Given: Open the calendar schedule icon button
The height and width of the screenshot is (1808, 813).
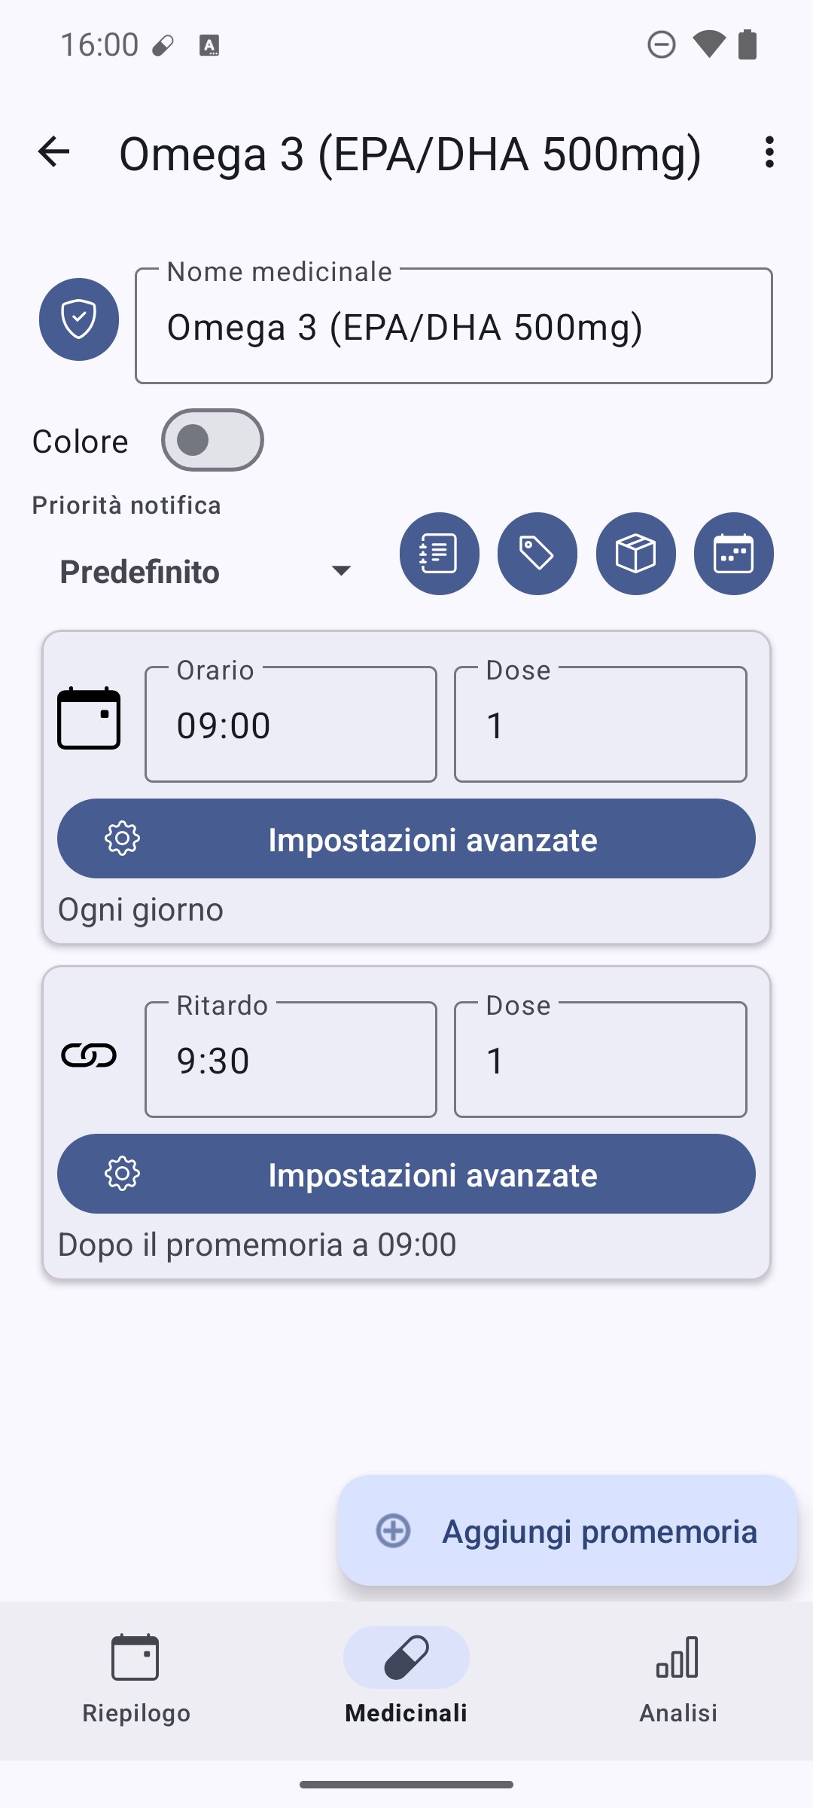Looking at the screenshot, I should point(734,554).
